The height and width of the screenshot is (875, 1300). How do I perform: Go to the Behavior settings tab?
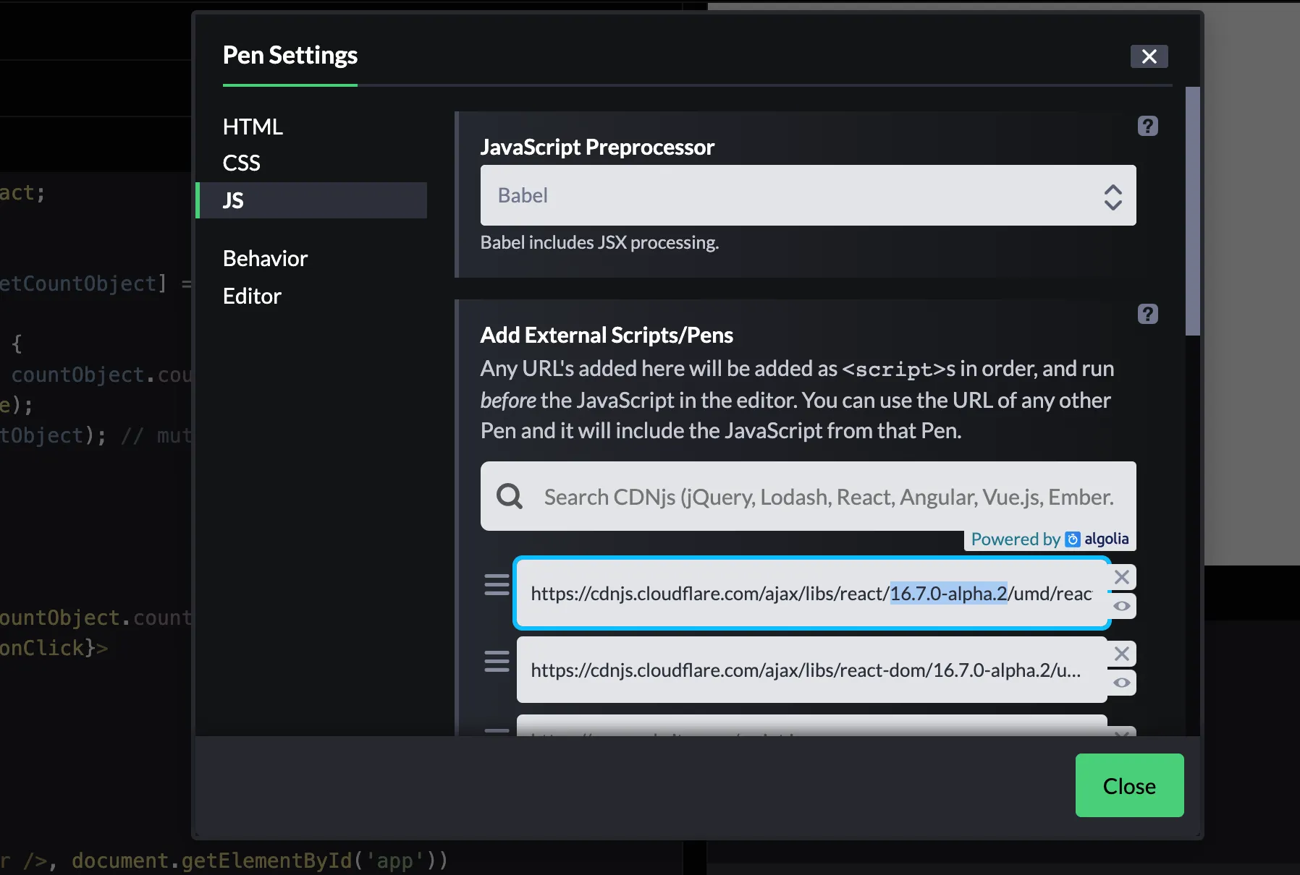tap(265, 259)
